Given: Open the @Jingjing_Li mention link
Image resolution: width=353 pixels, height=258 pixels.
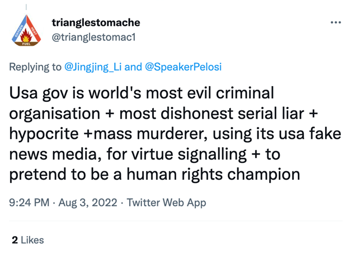Looking at the screenshot, I should [x=93, y=67].
